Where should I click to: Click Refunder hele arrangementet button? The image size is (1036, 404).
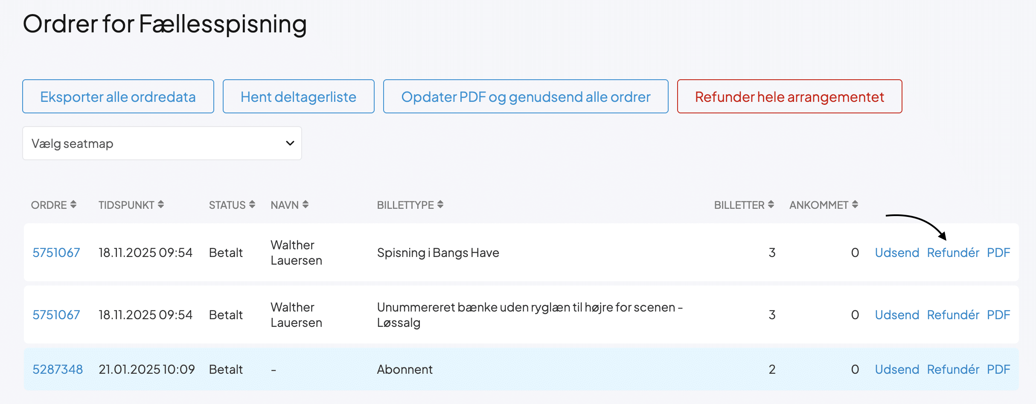(789, 97)
